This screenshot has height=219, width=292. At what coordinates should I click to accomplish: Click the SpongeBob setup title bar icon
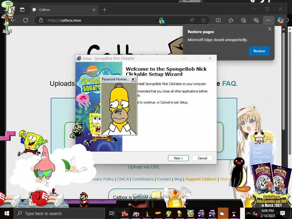tap(79, 58)
